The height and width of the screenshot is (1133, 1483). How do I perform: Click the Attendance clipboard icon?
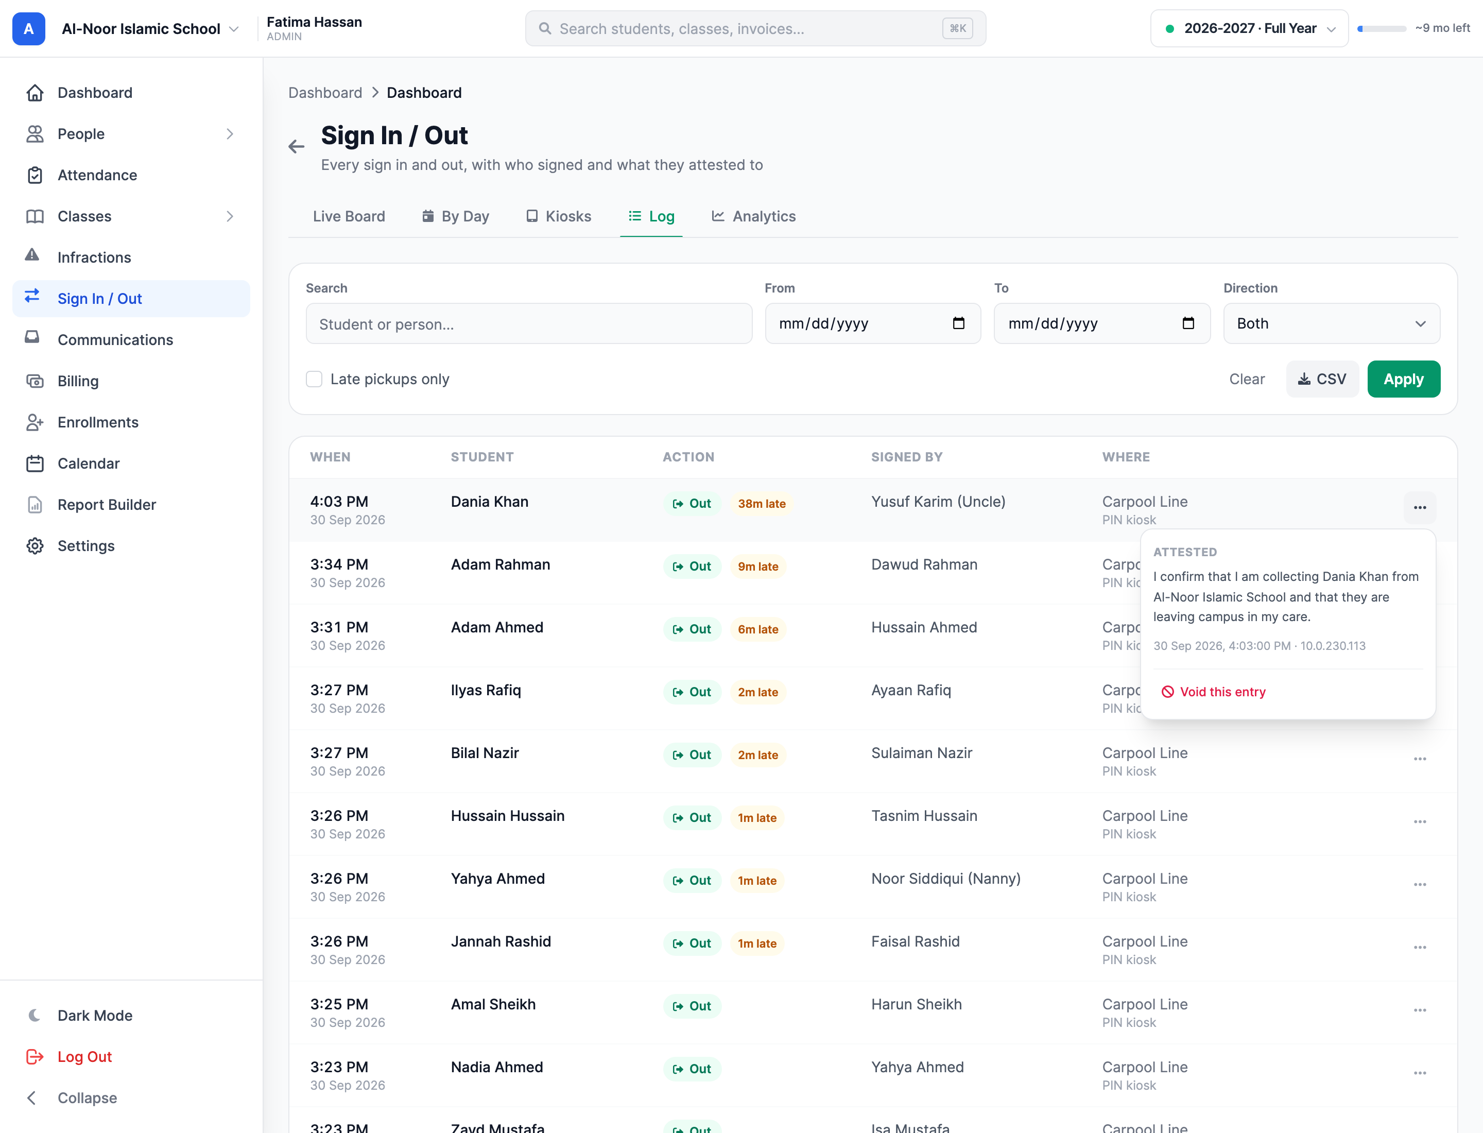(35, 175)
